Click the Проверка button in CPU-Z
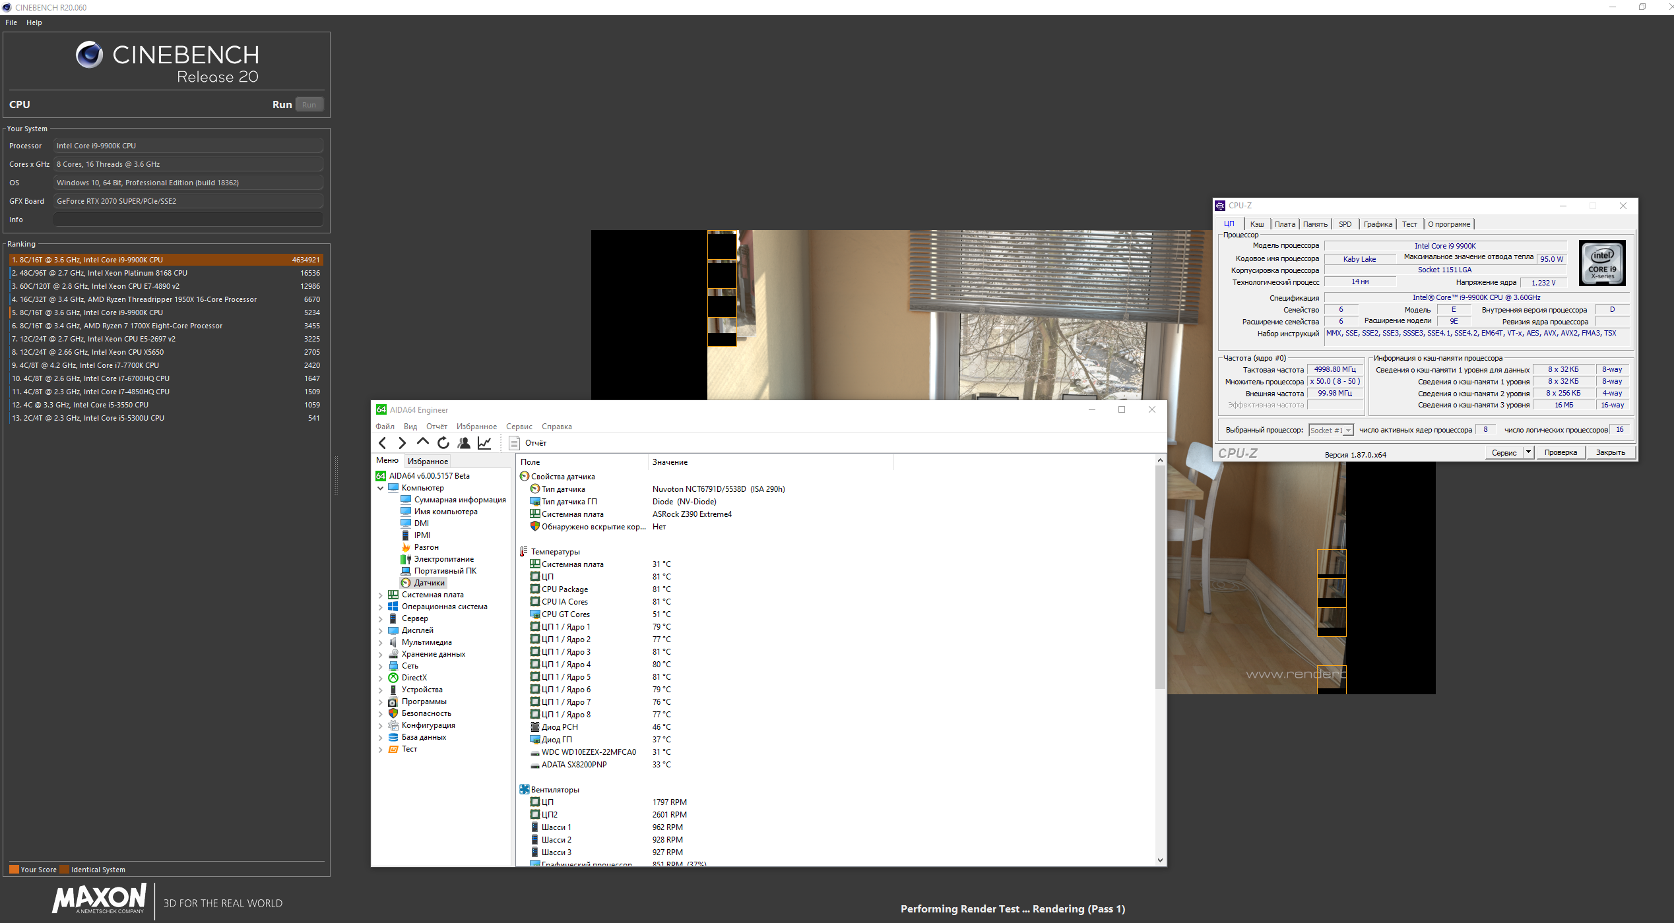 (1560, 452)
